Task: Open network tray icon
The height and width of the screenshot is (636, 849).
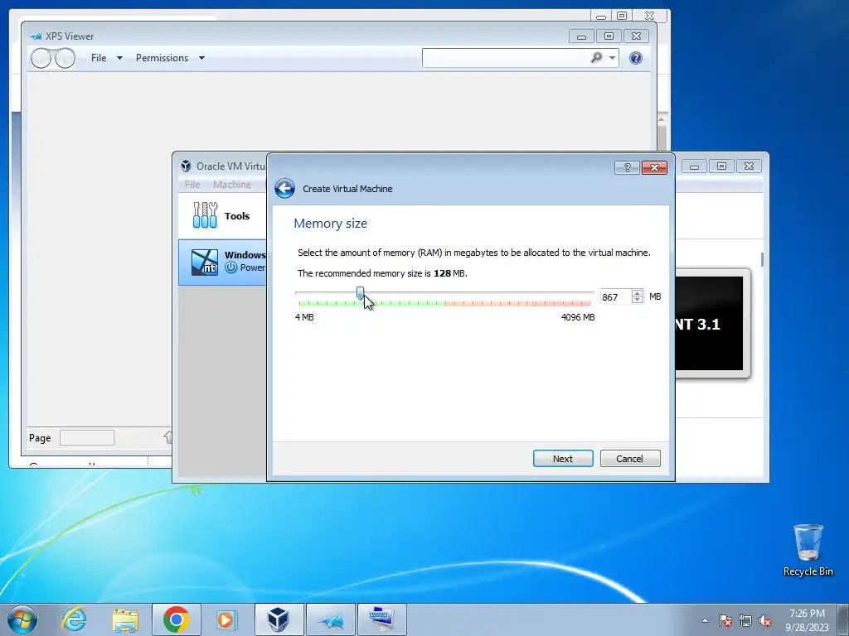Action: [x=745, y=620]
